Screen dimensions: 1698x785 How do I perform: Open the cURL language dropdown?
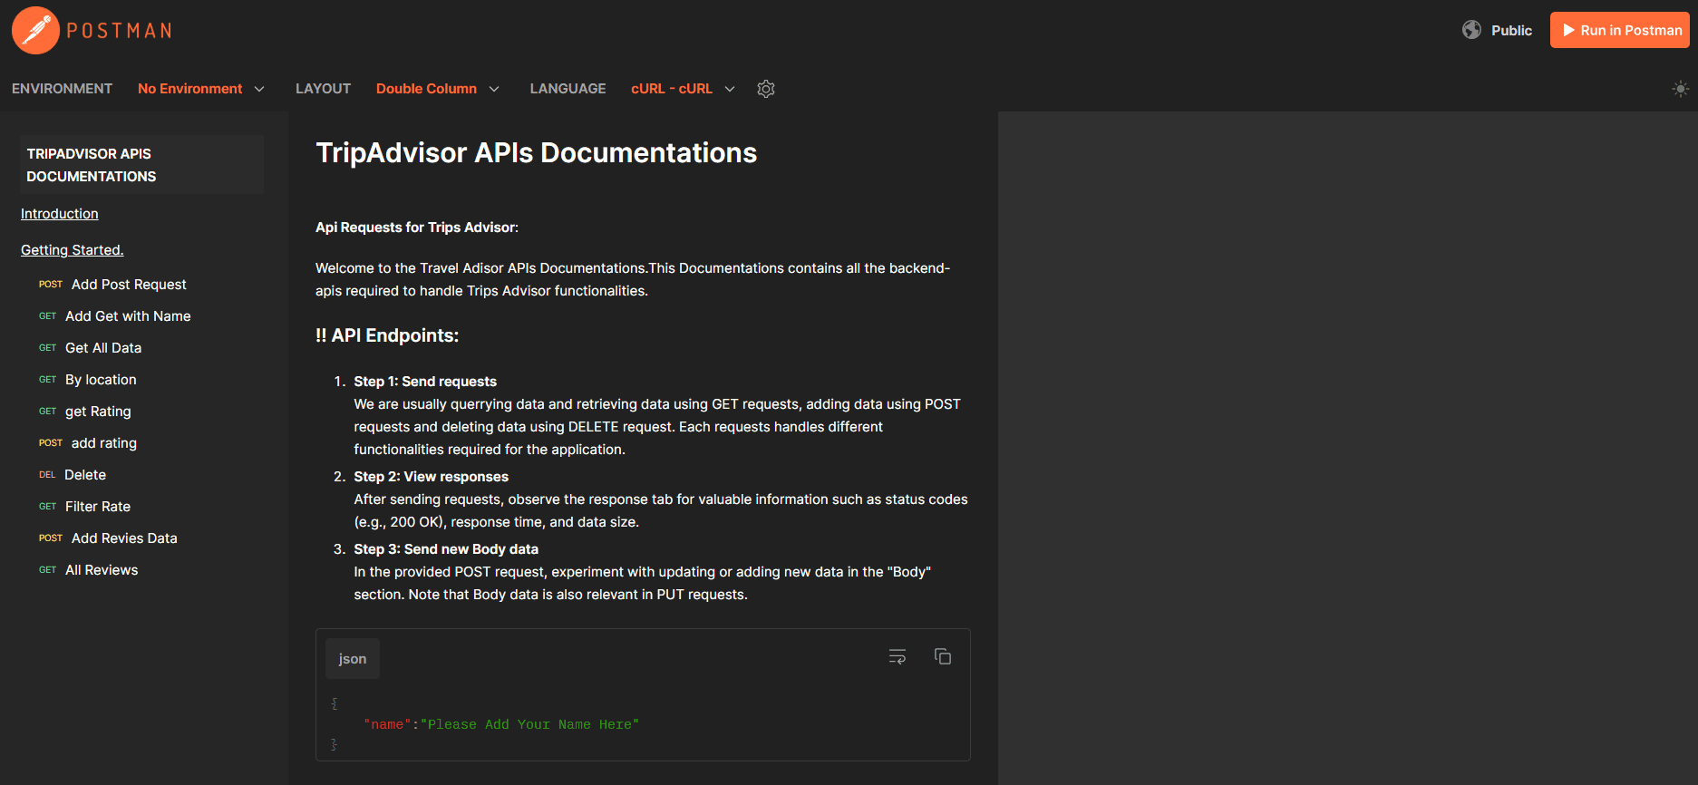pyautogui.click(x=683, y=89)
